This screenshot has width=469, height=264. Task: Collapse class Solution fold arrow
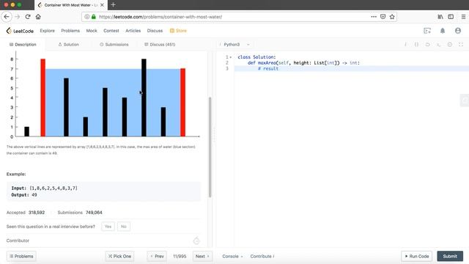click(x=231, y=57)
